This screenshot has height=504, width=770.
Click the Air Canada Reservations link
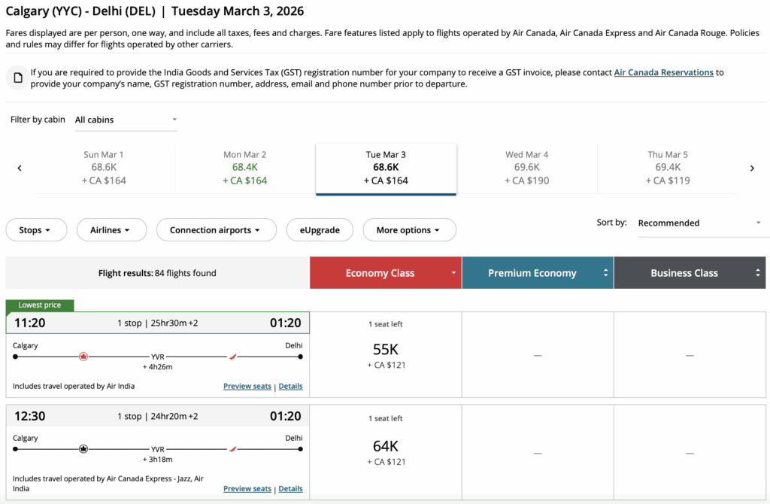(x=663, y=72)
